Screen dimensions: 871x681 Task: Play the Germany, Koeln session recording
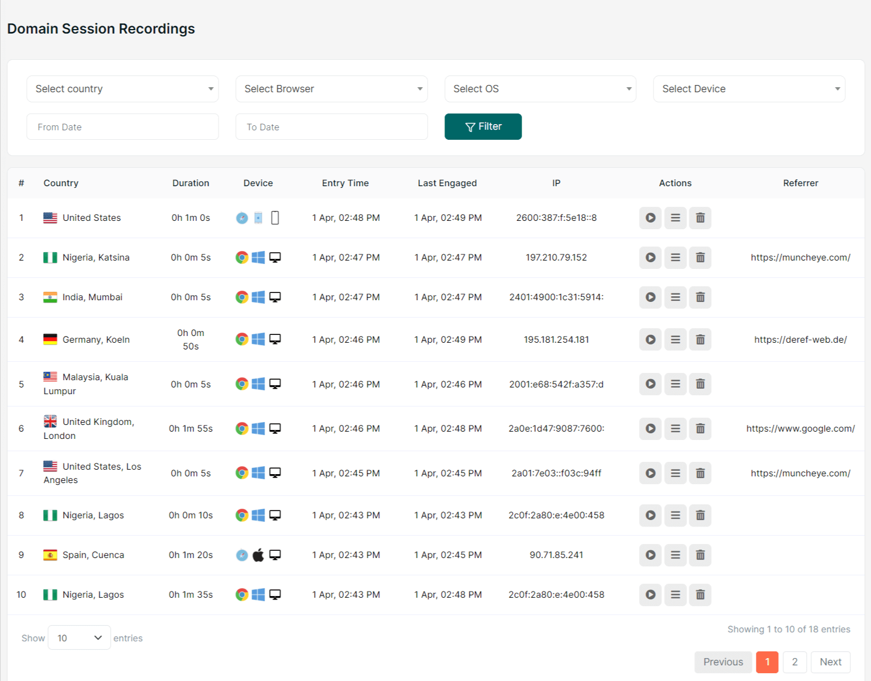tap(650, 339)
